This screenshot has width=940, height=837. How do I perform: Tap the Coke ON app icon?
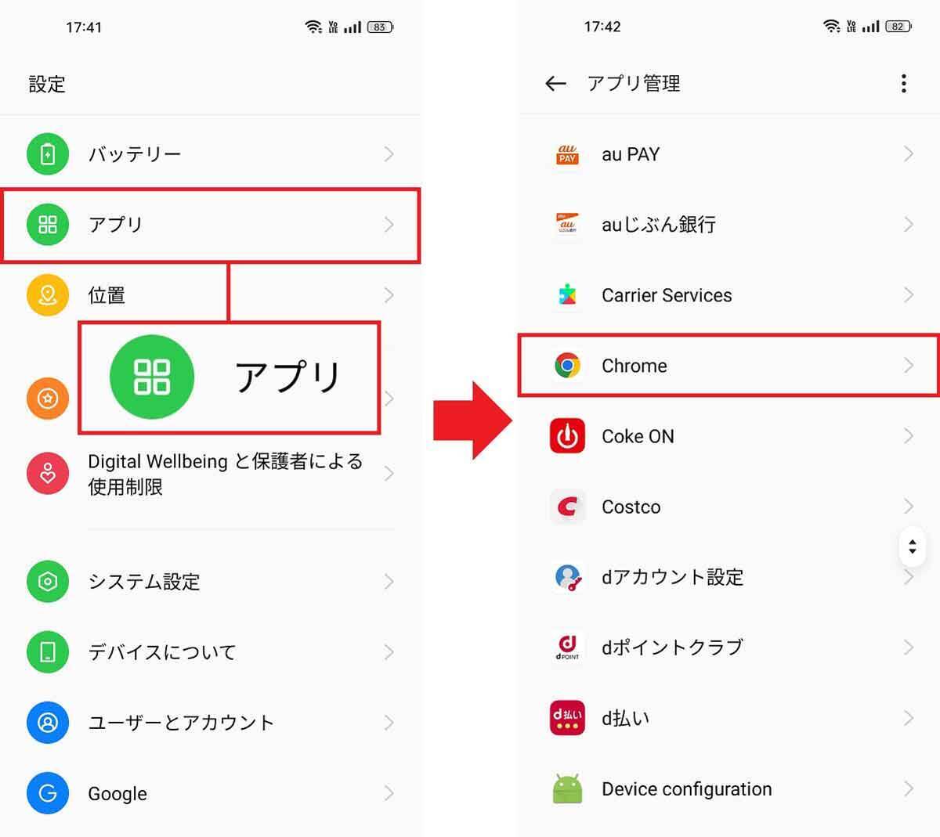567,436
